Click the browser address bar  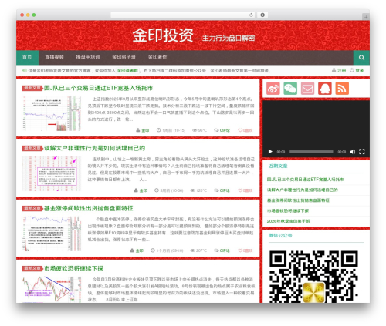point(183,15)
